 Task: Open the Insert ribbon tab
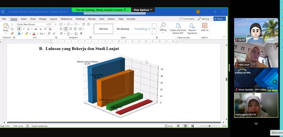[24, 19]
